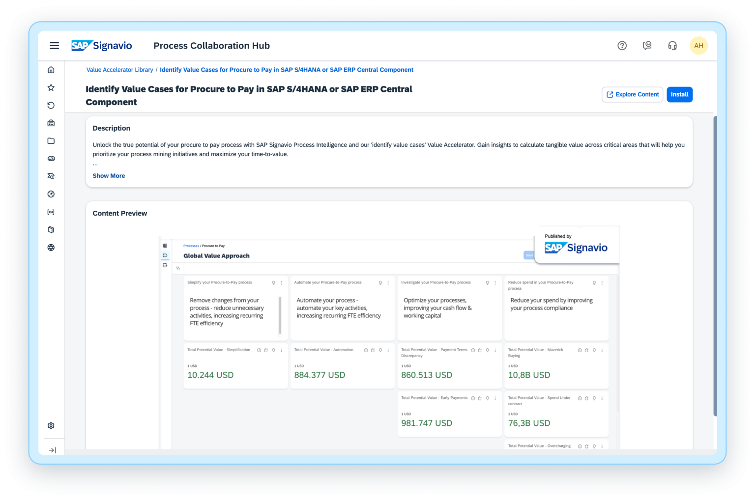Open the Home icon in the sidebar

point(51,69)
